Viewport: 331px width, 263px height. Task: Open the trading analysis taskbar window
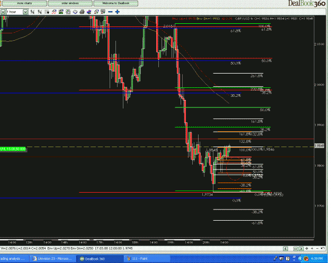14,259
